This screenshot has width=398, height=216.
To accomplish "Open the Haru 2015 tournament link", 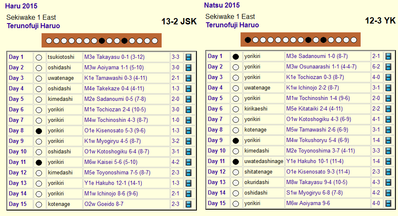I will click(x=21, y=6).
